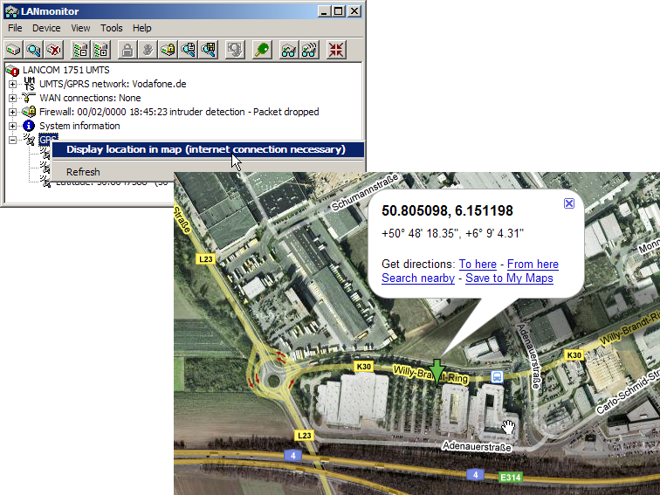Select Refresh from the context menu
Image resolution: width=660 pixels, height=495 pixels.
click(x=83, y=172)
